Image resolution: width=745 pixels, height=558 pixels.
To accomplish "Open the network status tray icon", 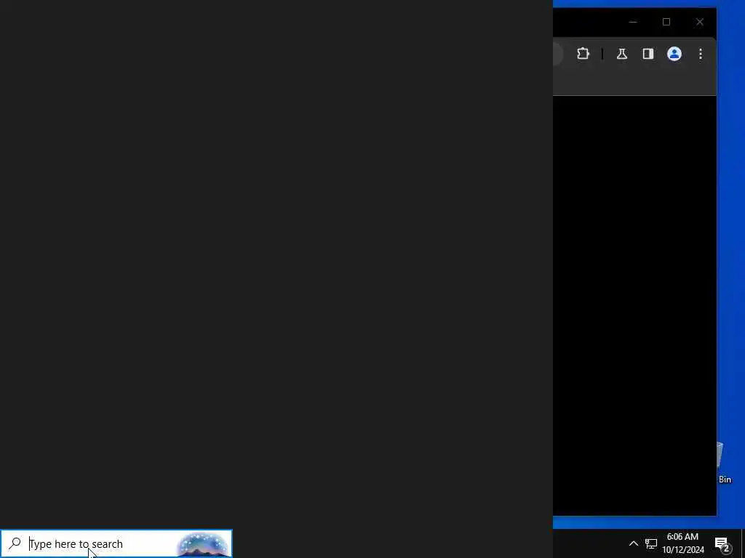I will point(651,543).
